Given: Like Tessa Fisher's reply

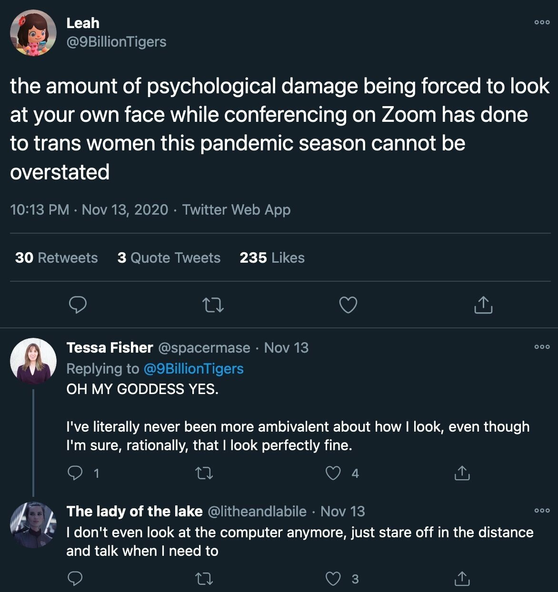Looking at the screenshot, I should (333, 473).
